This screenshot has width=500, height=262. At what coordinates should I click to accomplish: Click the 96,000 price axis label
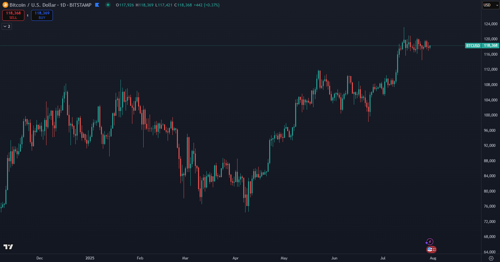point(490,131)
